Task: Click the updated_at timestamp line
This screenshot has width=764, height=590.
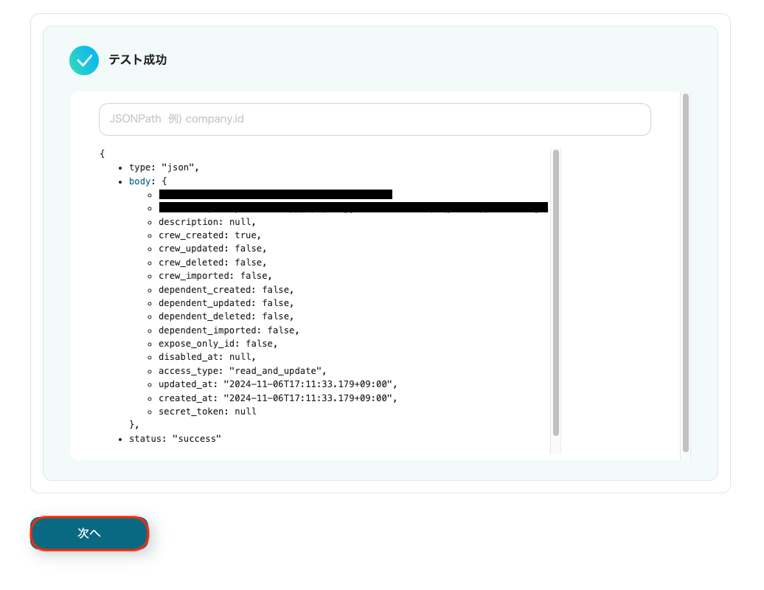Action: click(278, 384)
